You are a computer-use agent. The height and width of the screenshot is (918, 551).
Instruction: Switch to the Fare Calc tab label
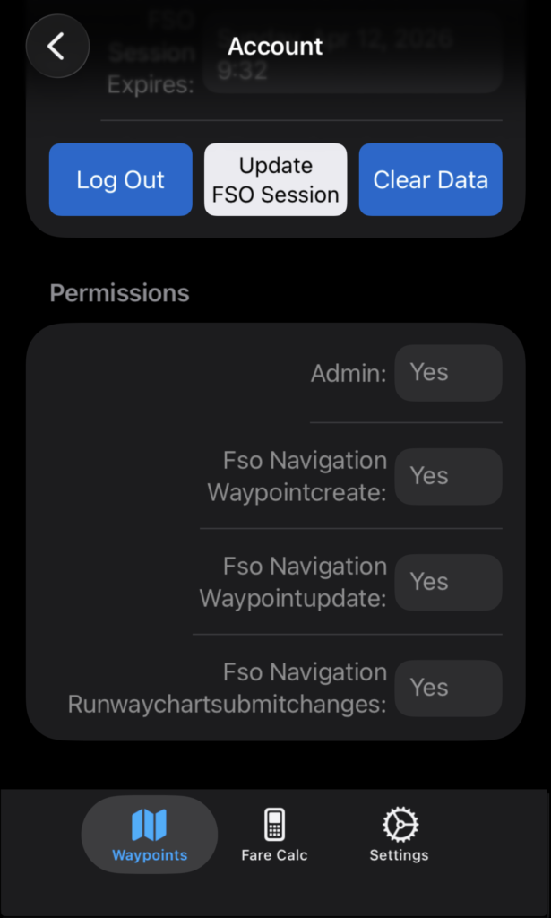coord(274,855)
